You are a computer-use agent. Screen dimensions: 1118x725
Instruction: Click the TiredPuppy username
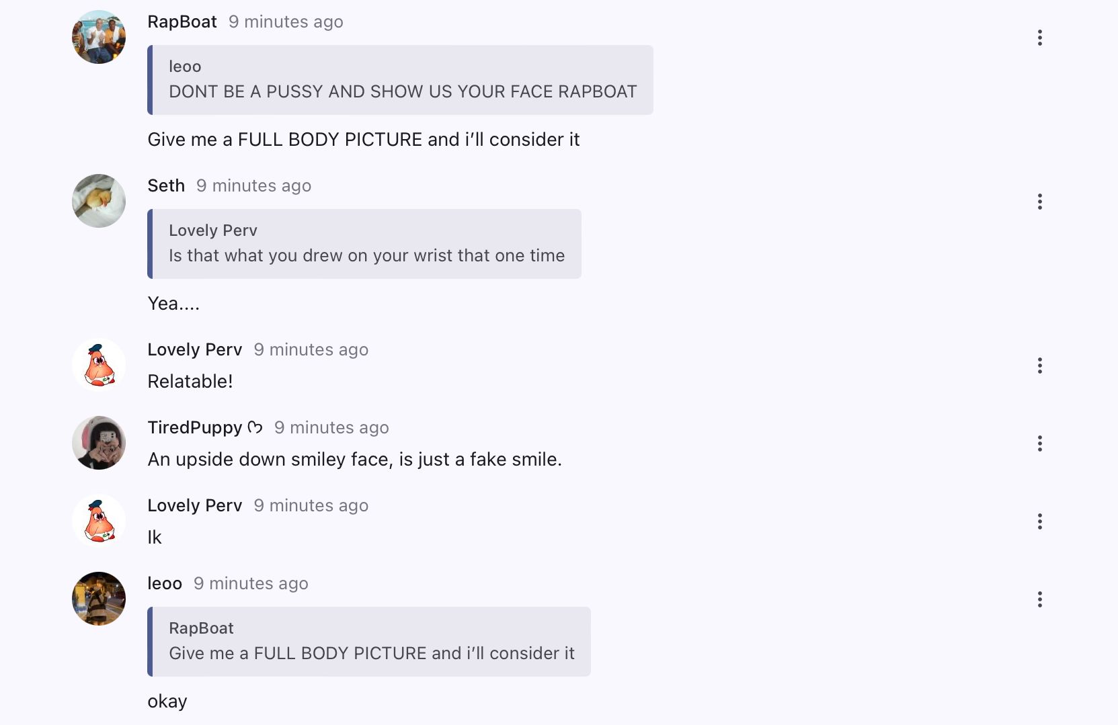click(x=194, y=427)
